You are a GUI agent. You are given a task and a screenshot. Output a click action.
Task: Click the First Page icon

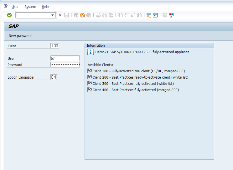pos(120,15)
